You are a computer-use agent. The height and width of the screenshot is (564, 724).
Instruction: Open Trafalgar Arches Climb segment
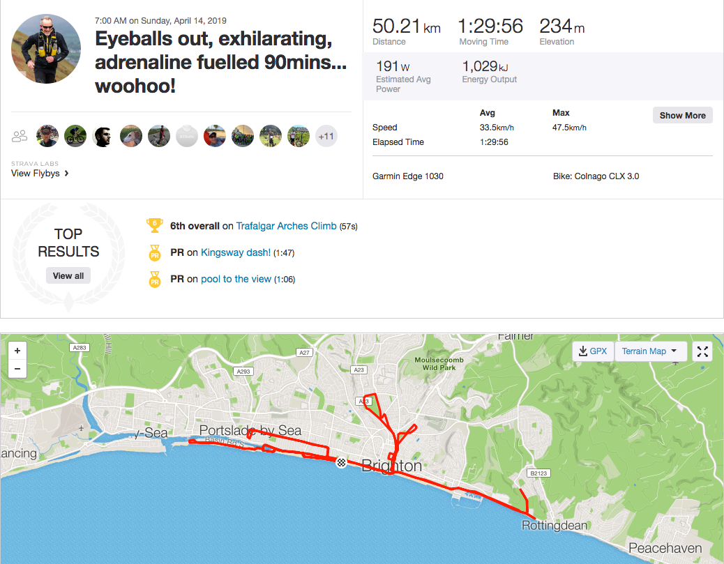pos(286,227)
